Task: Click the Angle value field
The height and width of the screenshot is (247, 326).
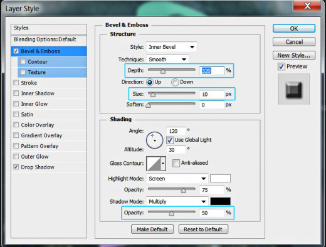Action: click(176, 131)
